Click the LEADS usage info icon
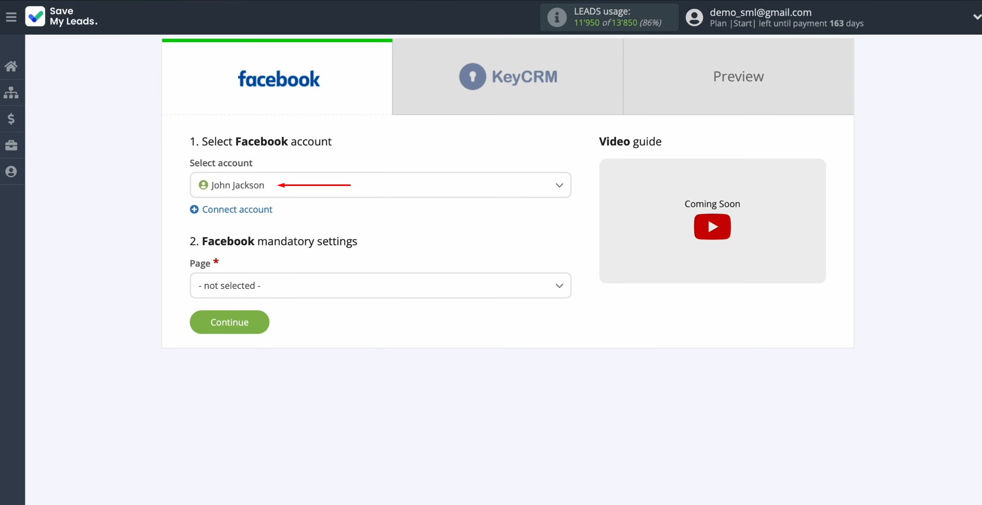982x505 pixels. point(557,17)
